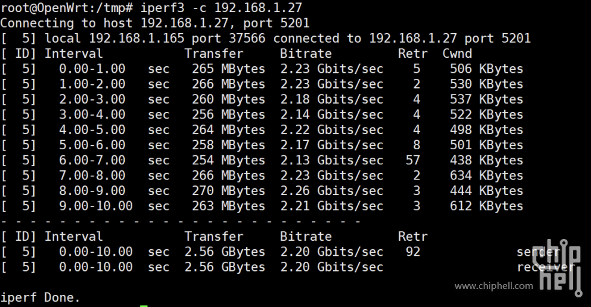Image resolution: width=591 pixels, height=307 pixels.
Task: Click the receiver summary label
Action: pyautogui.click(x=545, y=267)
